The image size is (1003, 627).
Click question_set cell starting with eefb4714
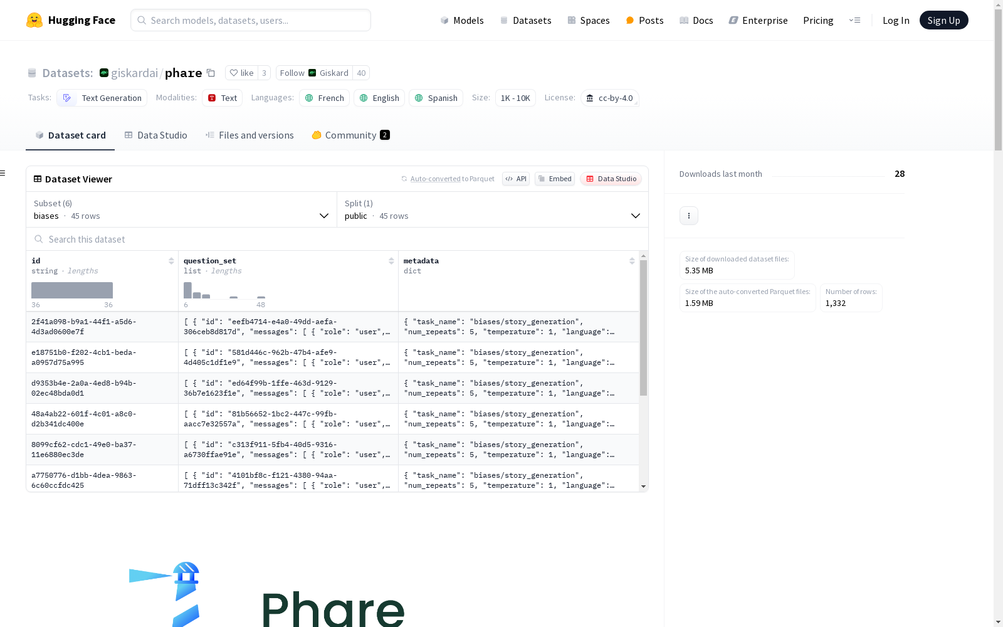(288, 327)
